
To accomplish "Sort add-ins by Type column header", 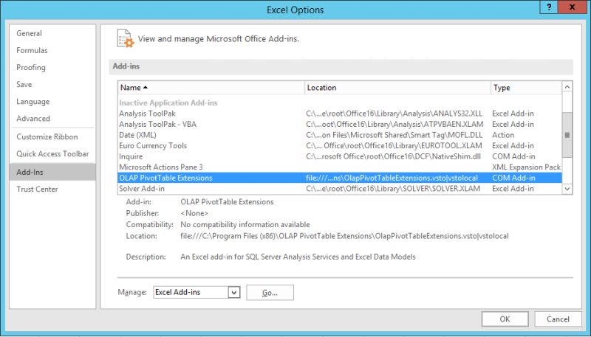I will pos(526,88).
